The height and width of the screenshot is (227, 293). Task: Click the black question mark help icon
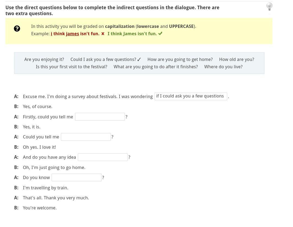click(x=17, y=28)
